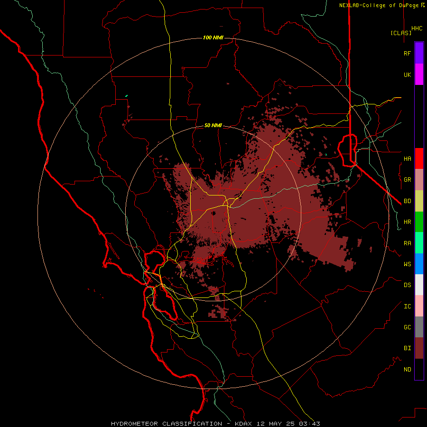The image size is (427, 427).
Task: Click the [CLAS] units label
Action: 401,33
